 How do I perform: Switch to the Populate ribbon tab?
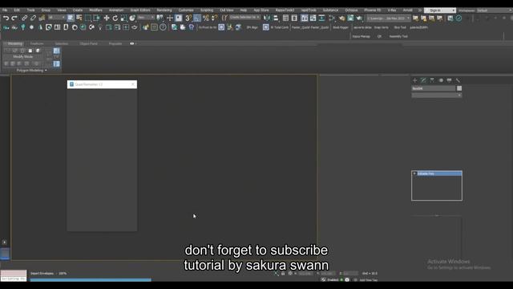point(115,43)
